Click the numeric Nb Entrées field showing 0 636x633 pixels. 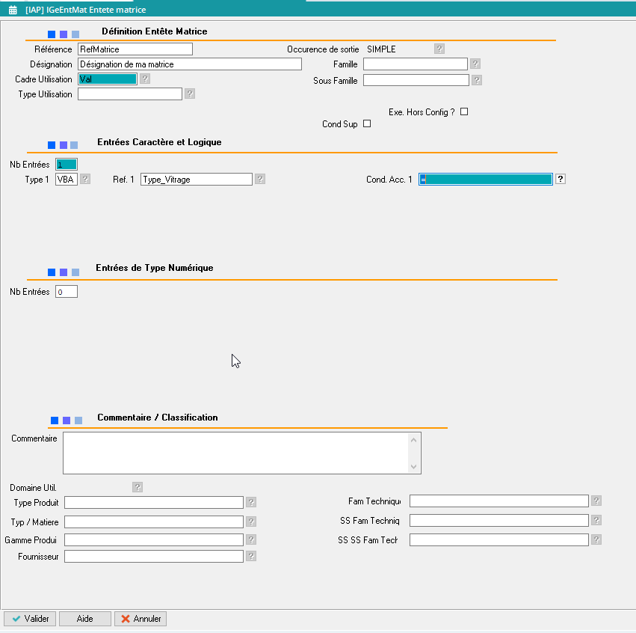(66, 292)
